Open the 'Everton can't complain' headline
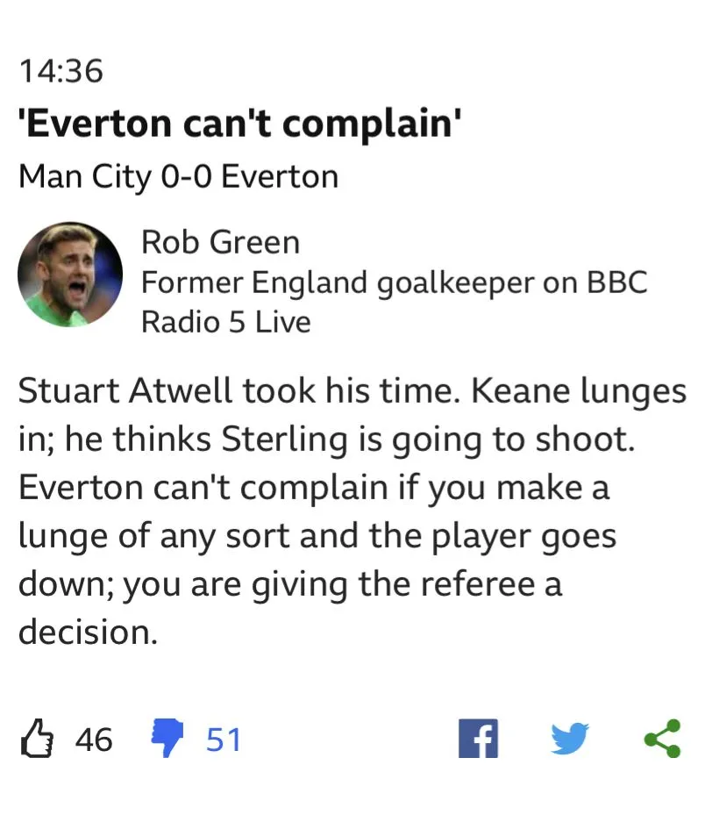This screenshot has height=815, width=726. 239,125
